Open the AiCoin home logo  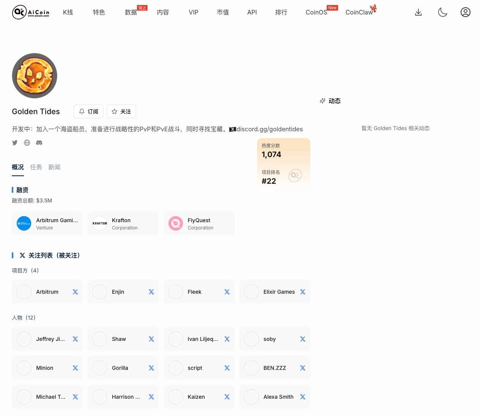coord(30,12)
